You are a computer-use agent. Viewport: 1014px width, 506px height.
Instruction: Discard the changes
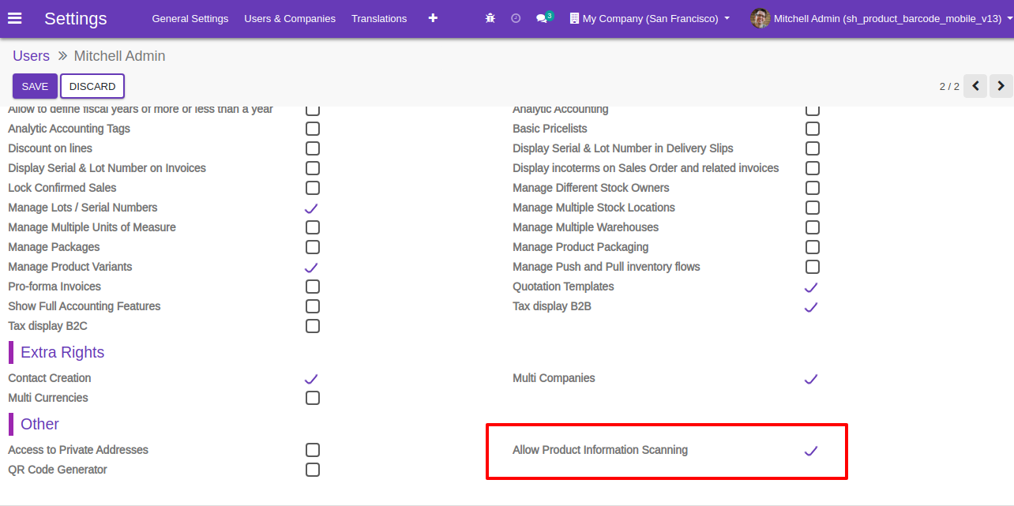(x=92, y=86)
